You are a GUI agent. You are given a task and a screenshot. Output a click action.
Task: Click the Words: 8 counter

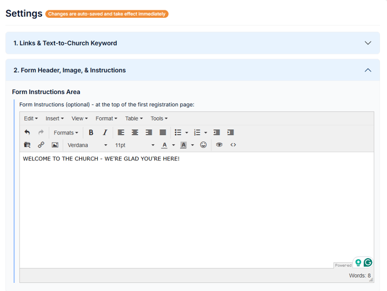tap(360, 275)
